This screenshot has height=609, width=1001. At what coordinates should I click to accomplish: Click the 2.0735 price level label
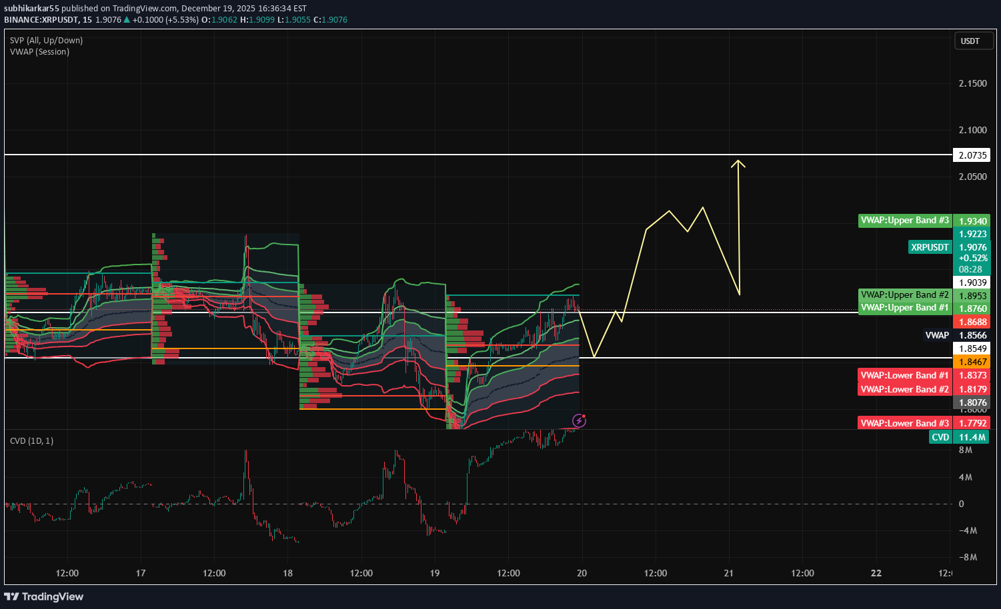[971, 155]
